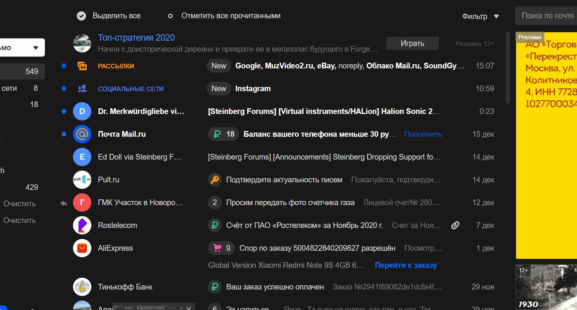Toggle unread dot on Dr. Merkwürdigliebe email
The height and width of the screenshot is (310, 577).
coord(64,111)
